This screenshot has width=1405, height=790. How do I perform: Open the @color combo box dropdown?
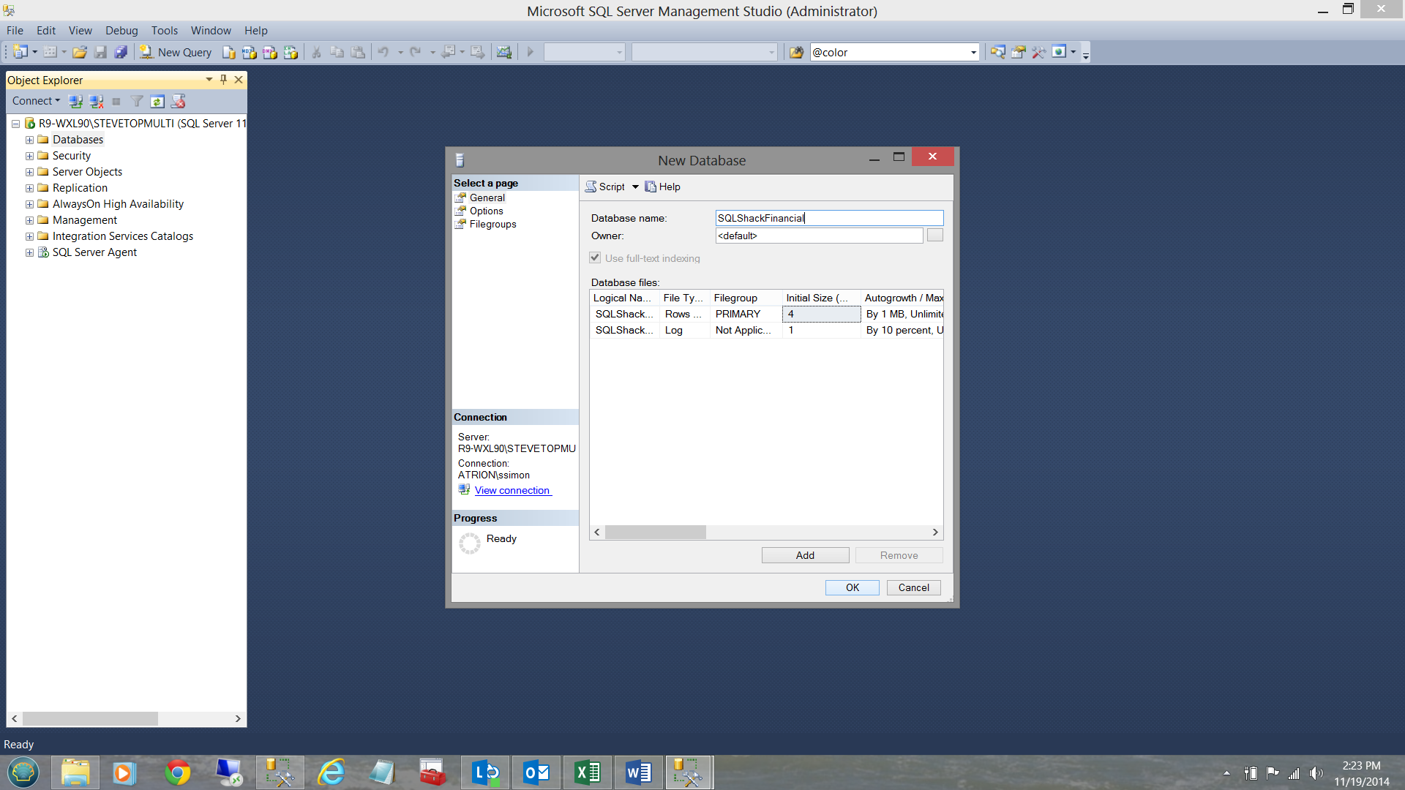(973, 52)
